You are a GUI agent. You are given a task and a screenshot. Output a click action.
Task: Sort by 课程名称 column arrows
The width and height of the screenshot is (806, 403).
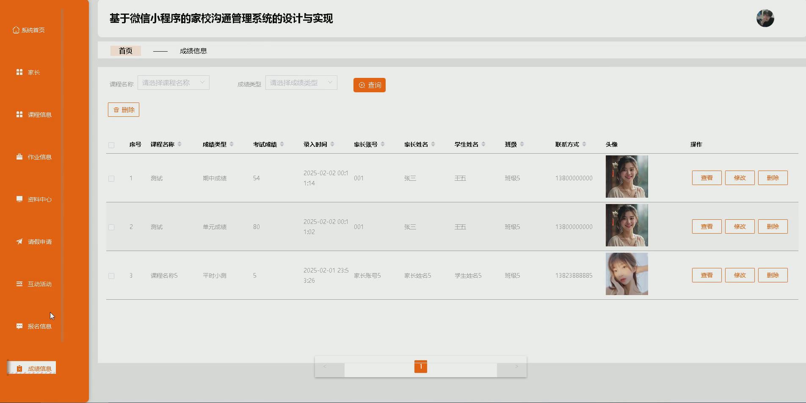(179, 144)
